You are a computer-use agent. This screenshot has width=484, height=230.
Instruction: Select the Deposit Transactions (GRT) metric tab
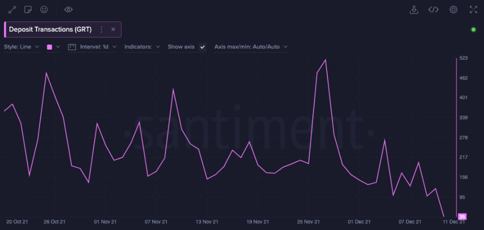coord(50,29)
